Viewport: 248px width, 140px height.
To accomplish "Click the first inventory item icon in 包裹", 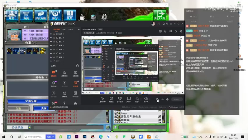I will (10, 51).
